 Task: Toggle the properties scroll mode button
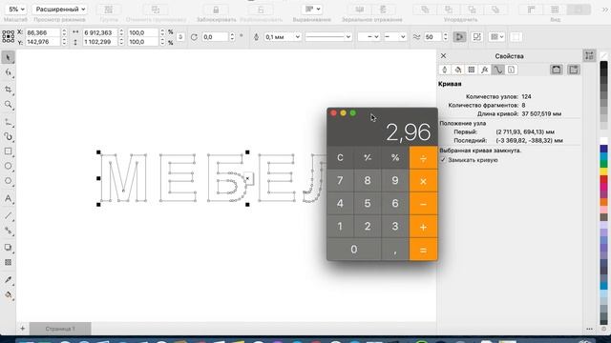556,70
